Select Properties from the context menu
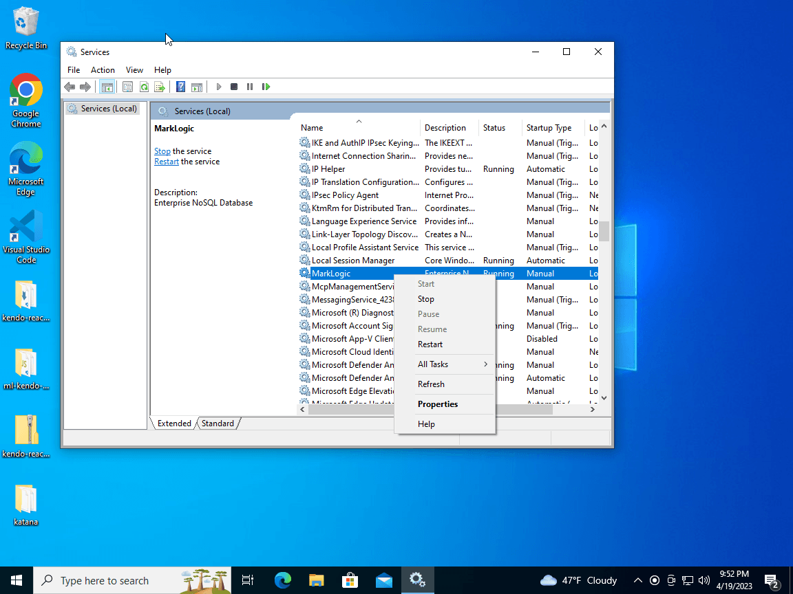793x594 pixels. pyautogui.click(x=438, y=404)
